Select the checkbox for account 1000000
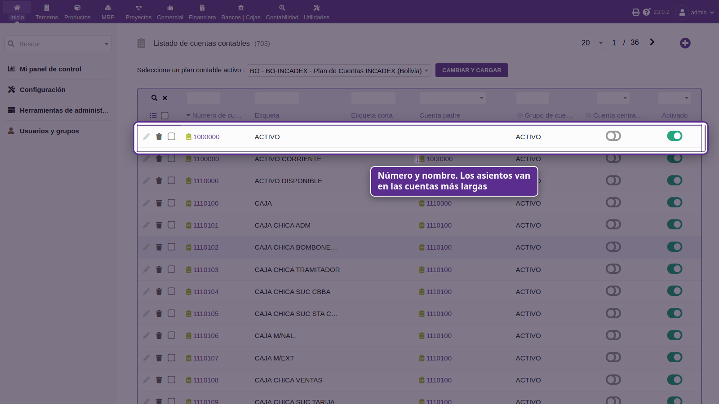The image size is (719, 404). click(172, 136)
